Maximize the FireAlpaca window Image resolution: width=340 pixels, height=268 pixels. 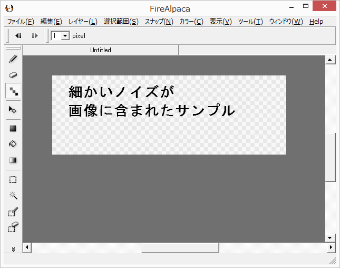(x=306, y=6)
